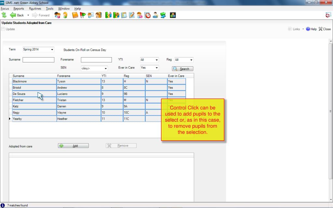This screenshot has width=333, height=208.
Task: Open the Tools menu
Action: (x=50, y=8)
